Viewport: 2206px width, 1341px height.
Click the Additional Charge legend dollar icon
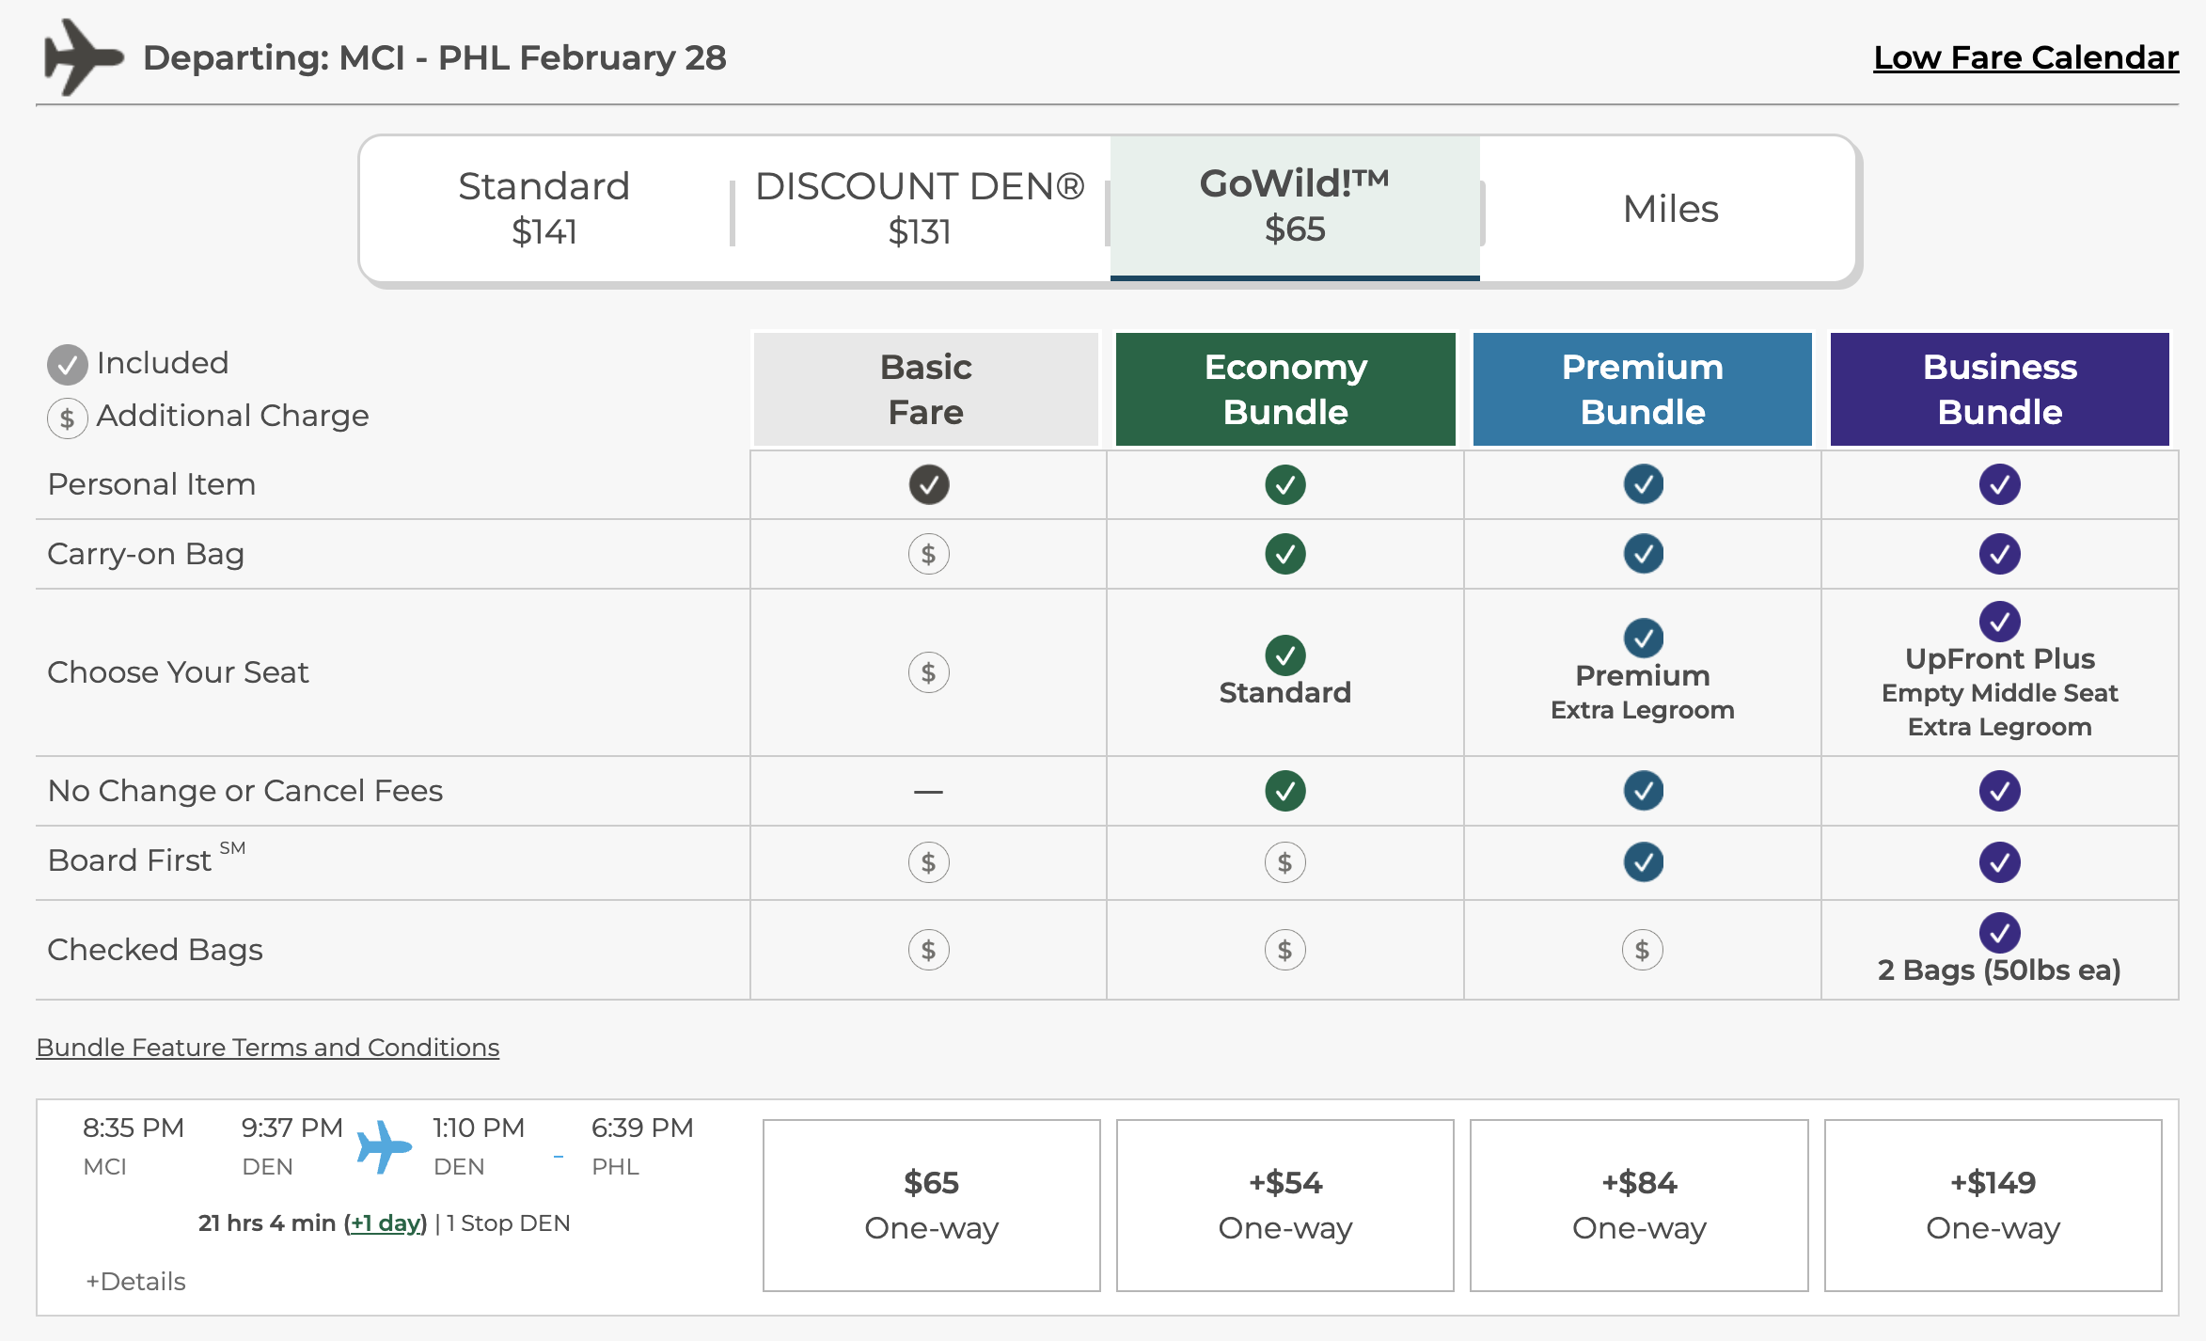click(x=68, y=418)
